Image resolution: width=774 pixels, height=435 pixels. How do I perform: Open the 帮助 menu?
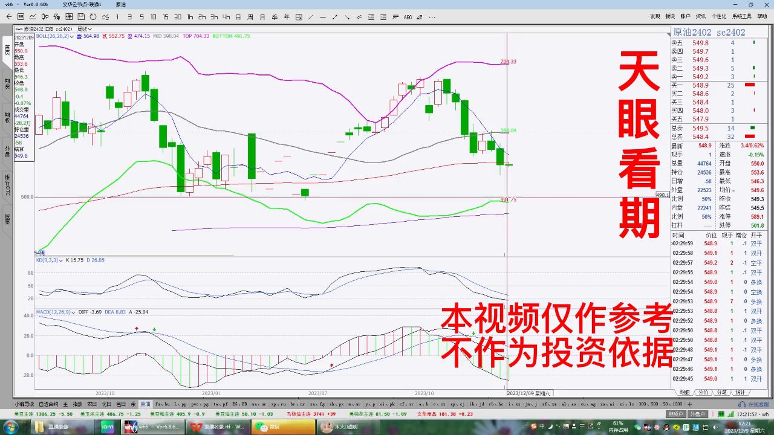pyautogui.click(x=762, y=16)
